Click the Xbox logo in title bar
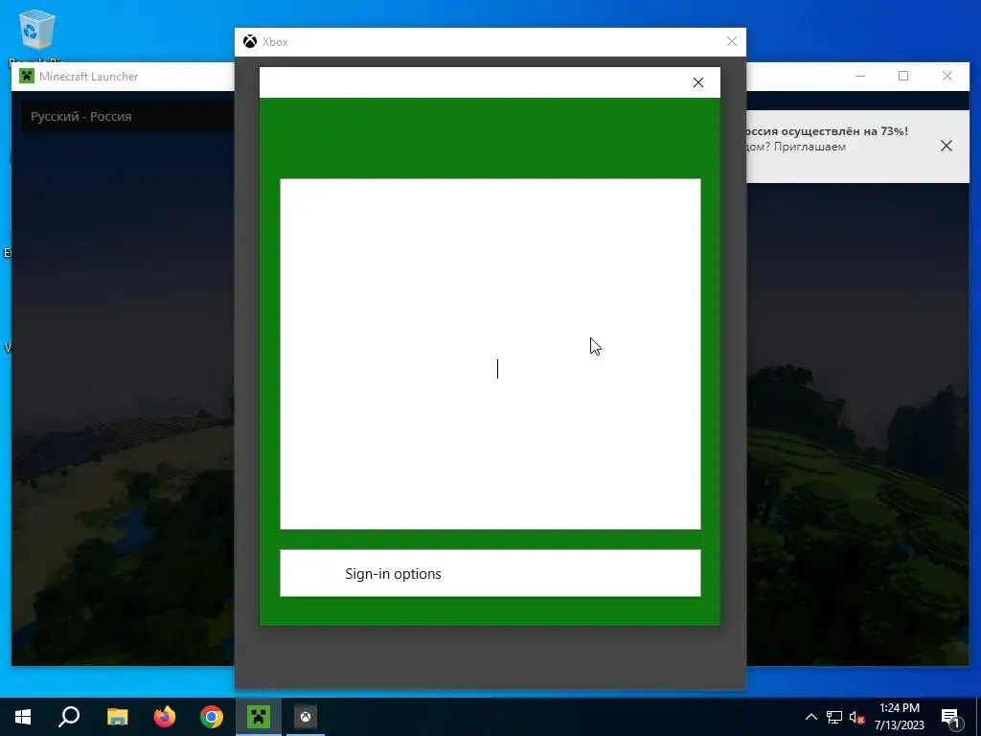Image resolution: width=981 pixels, height=736 pixels. (250, 41)
